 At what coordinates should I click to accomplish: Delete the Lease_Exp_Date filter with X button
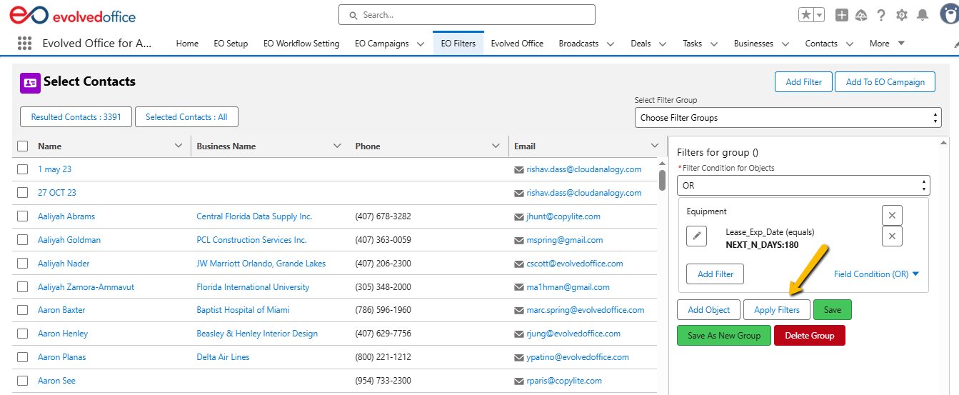click(892, 236)
